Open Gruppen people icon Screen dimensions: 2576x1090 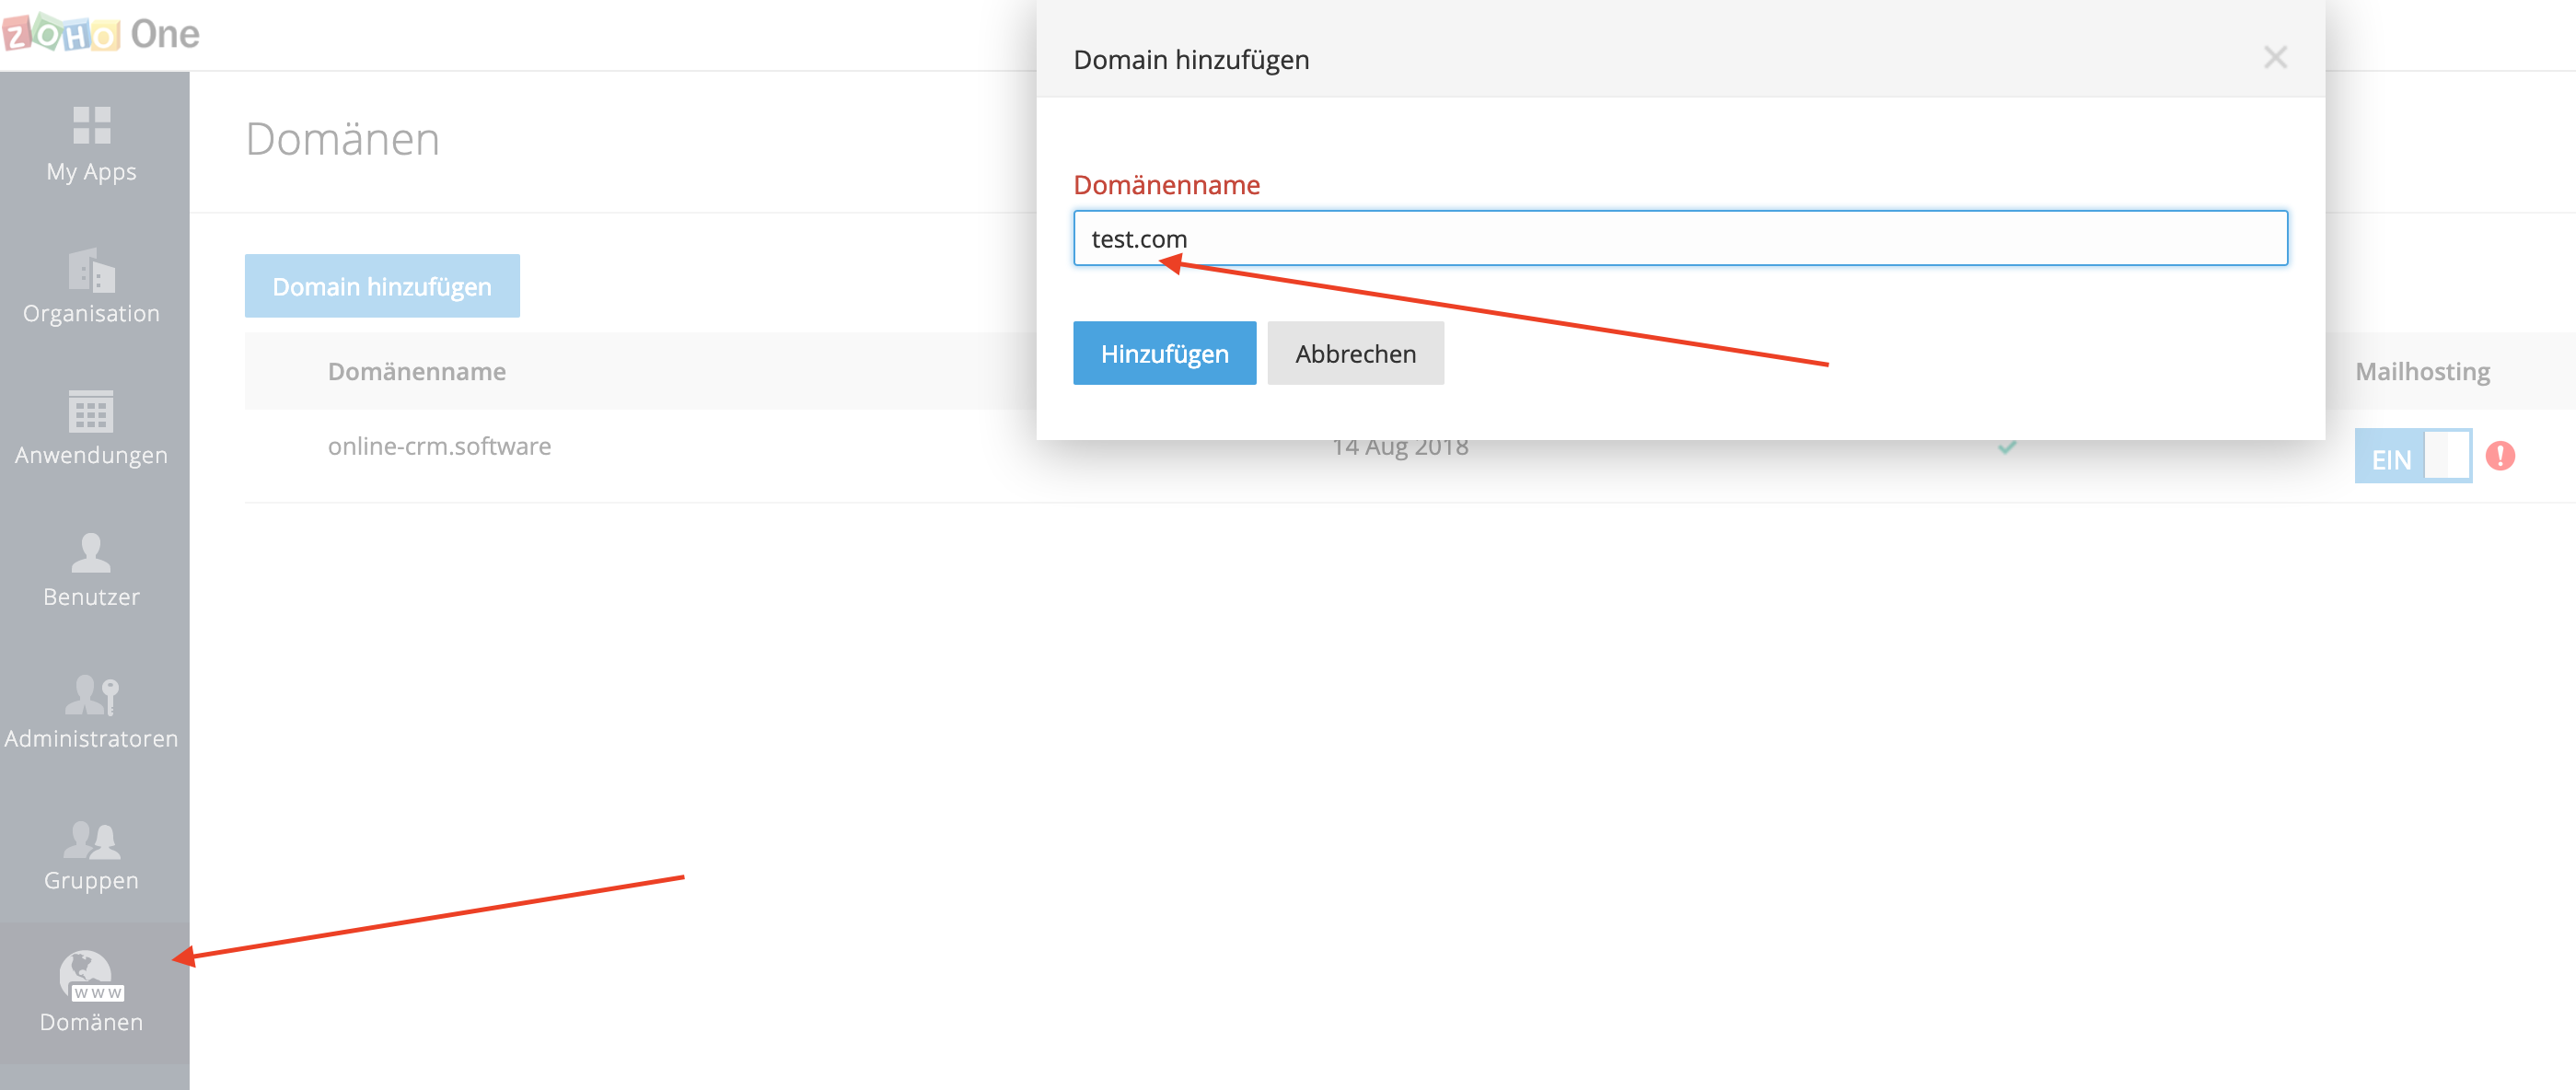91,838
